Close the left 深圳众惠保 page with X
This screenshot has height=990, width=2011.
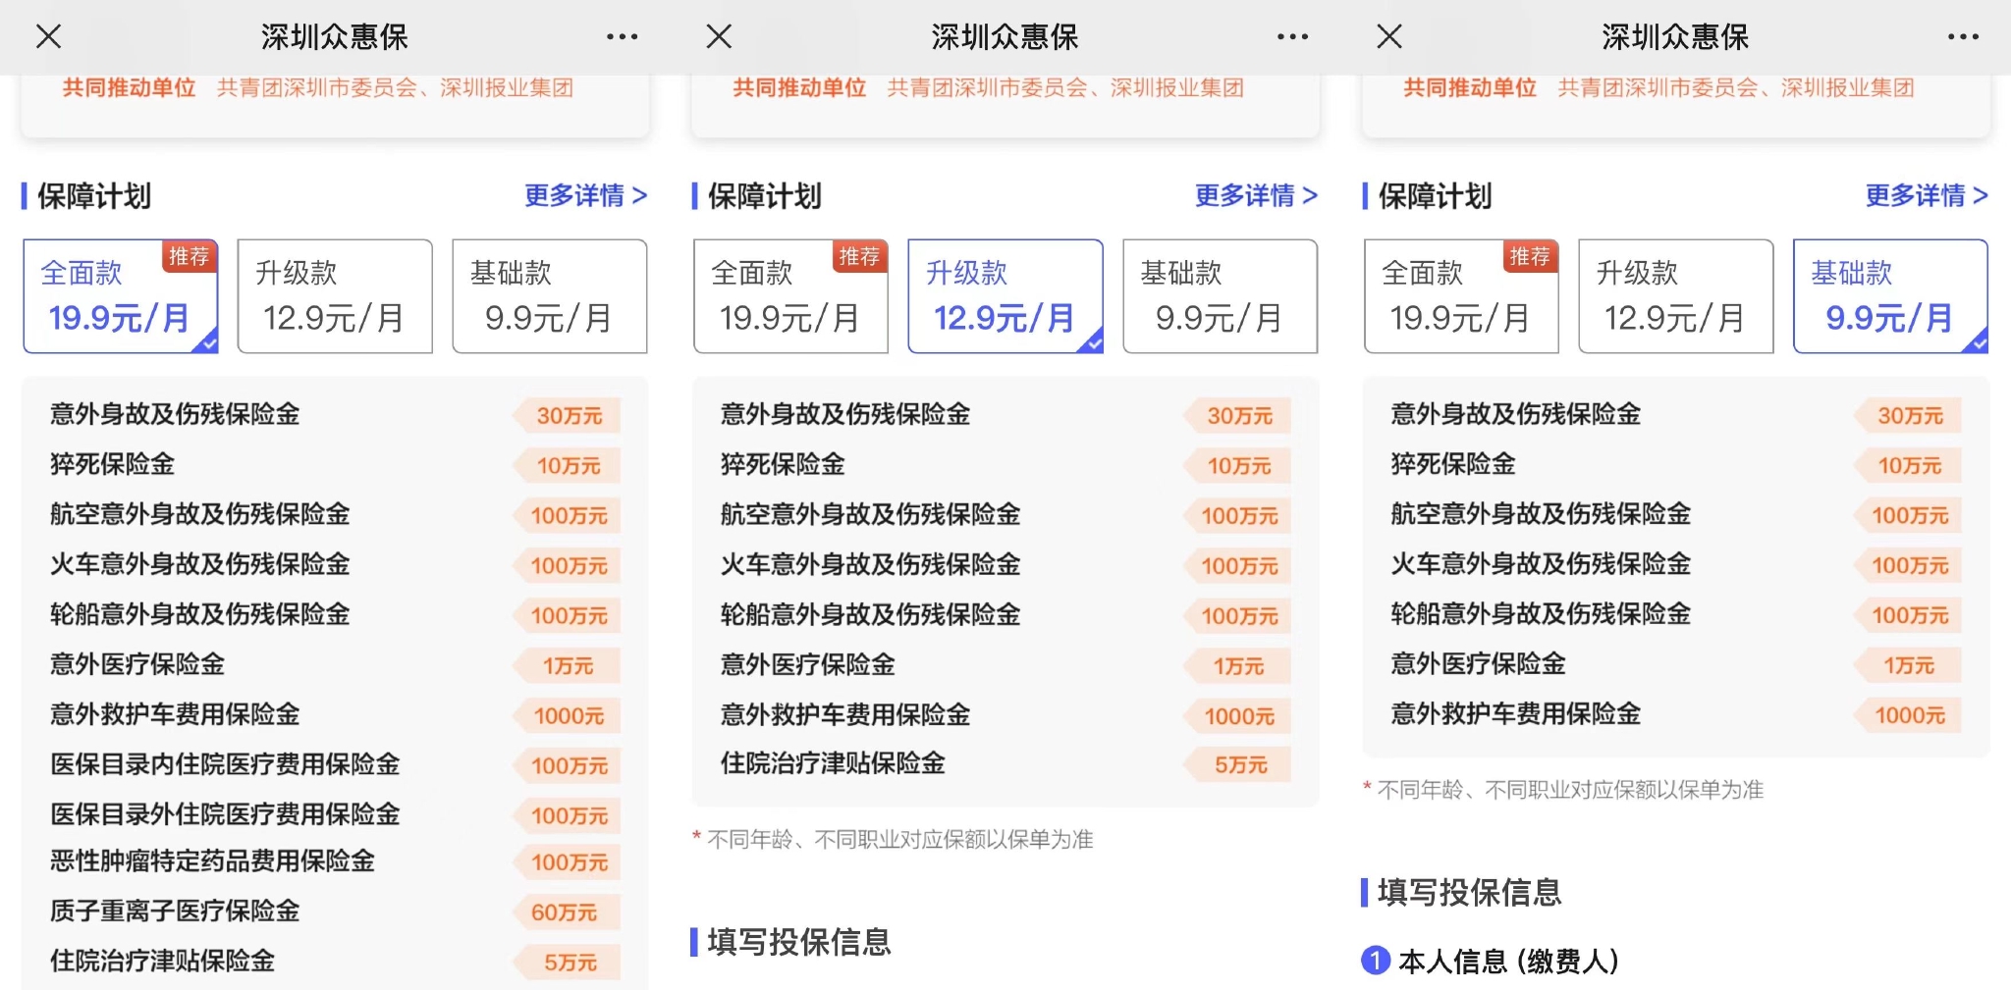click(48, 37)
